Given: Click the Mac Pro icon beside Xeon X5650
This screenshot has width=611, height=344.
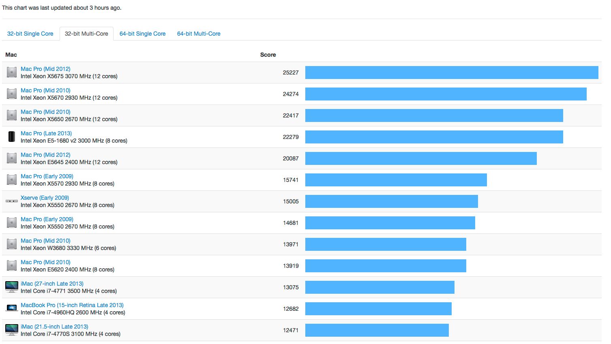Looking at the screenshot, I should click(x=12, y=115).
